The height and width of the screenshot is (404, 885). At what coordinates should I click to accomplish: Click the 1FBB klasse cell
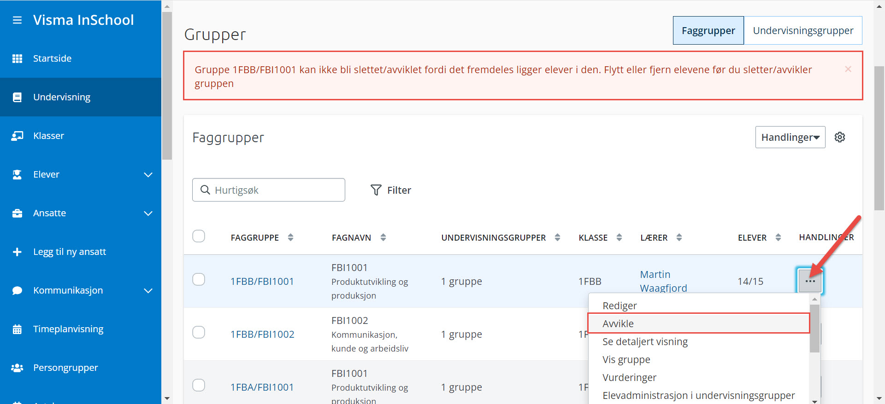(x=590, y=281)
